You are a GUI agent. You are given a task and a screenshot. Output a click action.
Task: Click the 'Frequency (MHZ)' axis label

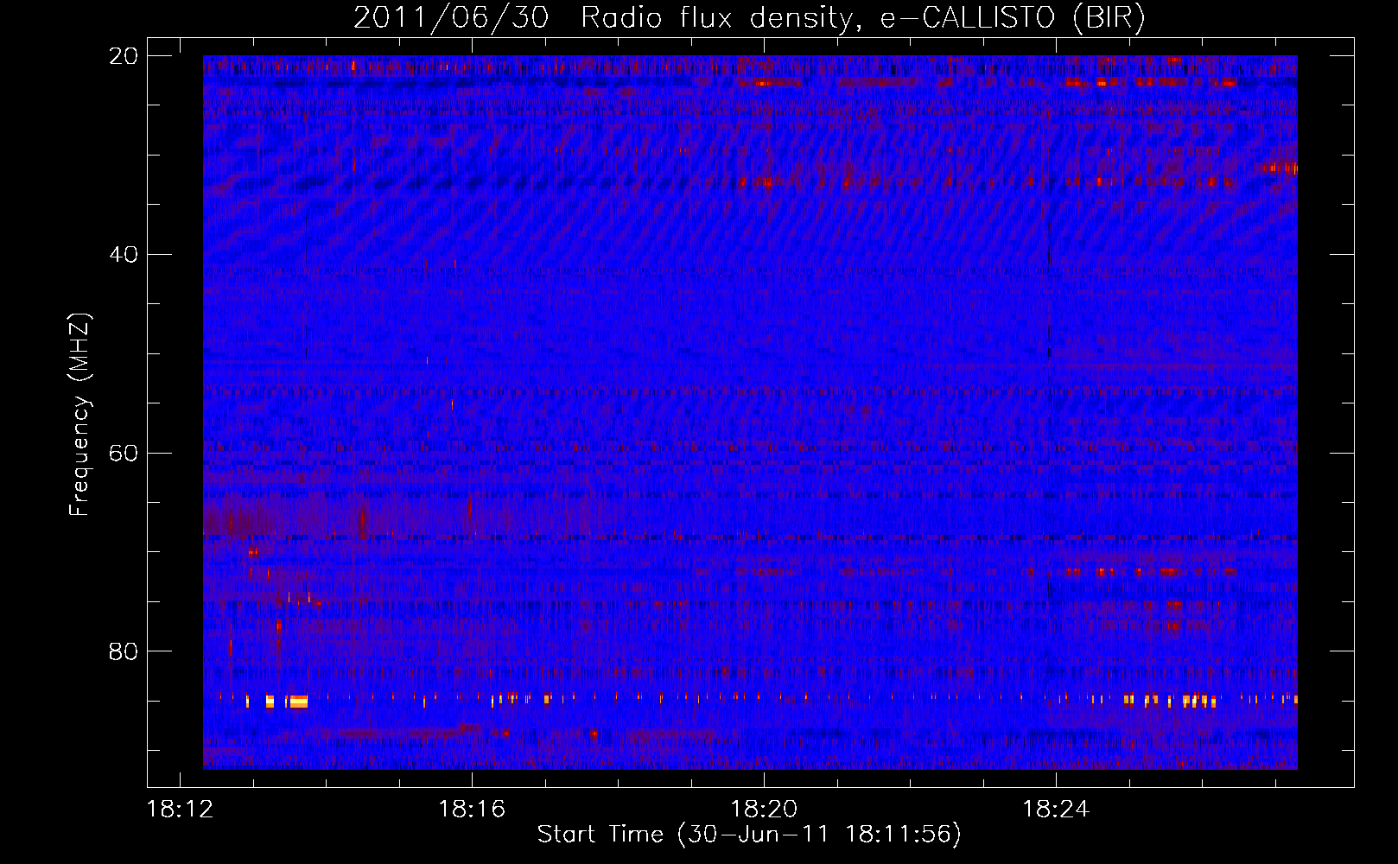(x=79, y=415)
